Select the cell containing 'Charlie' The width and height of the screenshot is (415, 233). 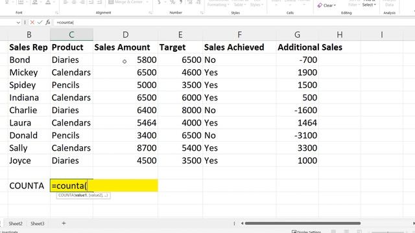pos(29,110)
